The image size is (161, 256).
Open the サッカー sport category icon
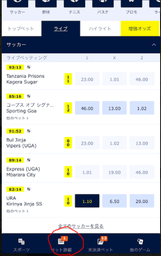[17, 4]
